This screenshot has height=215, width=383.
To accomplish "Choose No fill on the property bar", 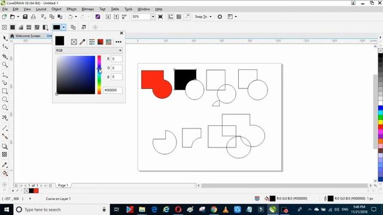I will [4, 27].
